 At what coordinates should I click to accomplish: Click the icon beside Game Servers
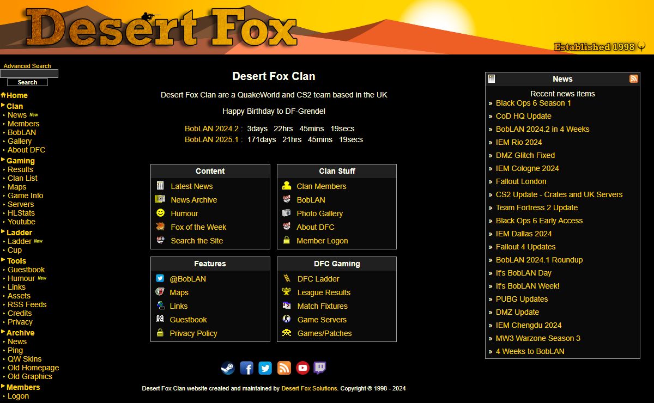[287, 319]
